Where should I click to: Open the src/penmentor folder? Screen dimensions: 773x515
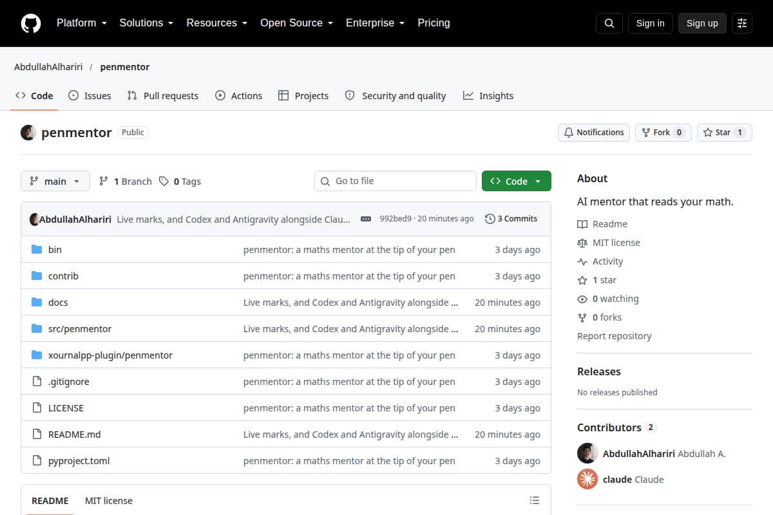coord(80,329)
